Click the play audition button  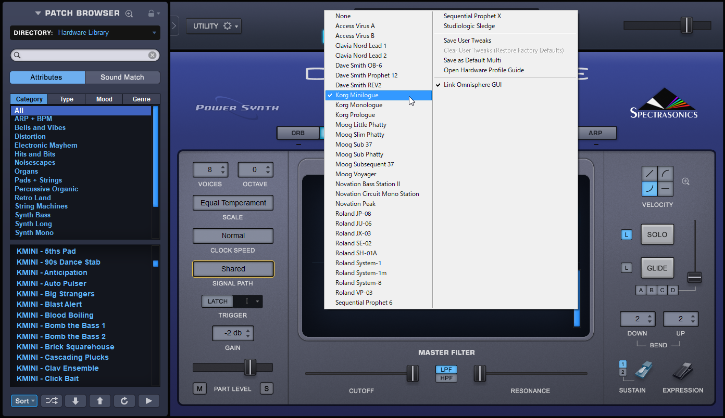tap(148, 401)
